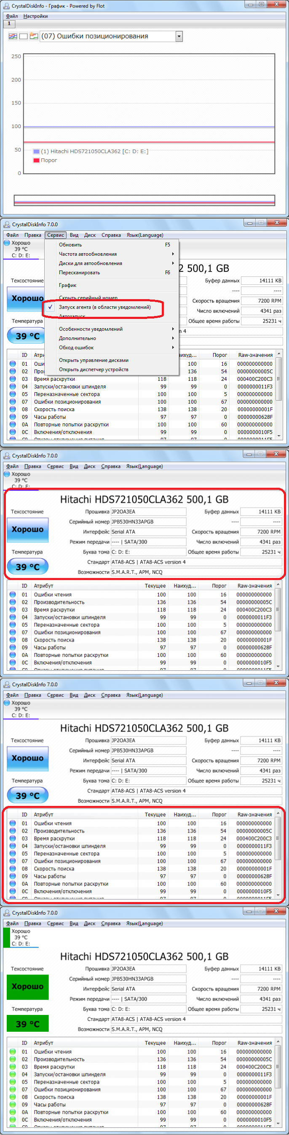The height and width of the screenshot is (1135, 289).
Task: Click blue Hitachi legend color swatch
Action: click(37, 151)
